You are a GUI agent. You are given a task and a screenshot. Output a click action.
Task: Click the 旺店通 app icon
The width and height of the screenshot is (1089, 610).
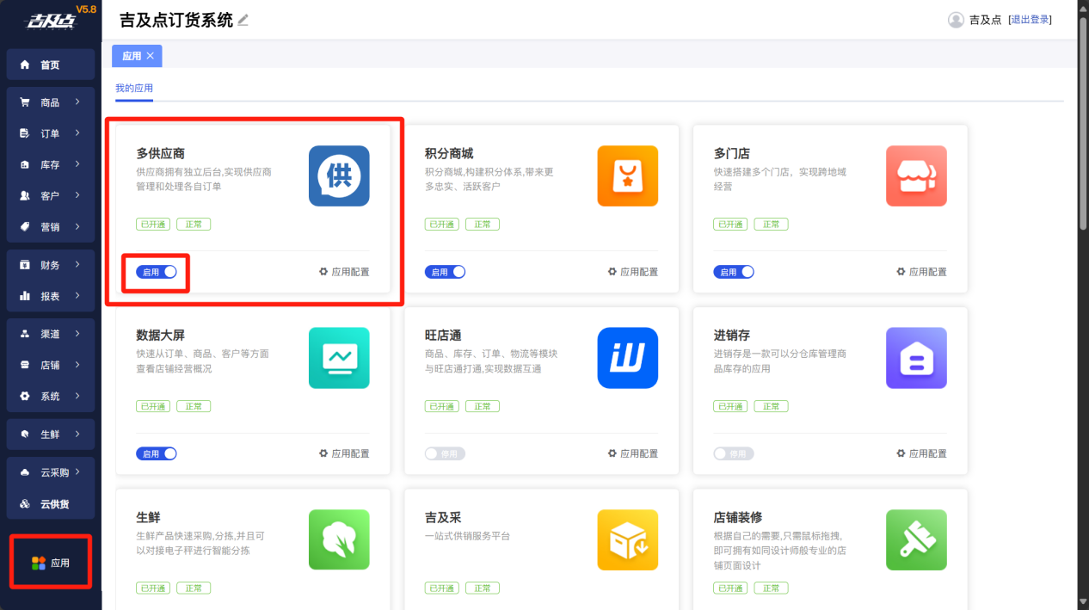627,358
